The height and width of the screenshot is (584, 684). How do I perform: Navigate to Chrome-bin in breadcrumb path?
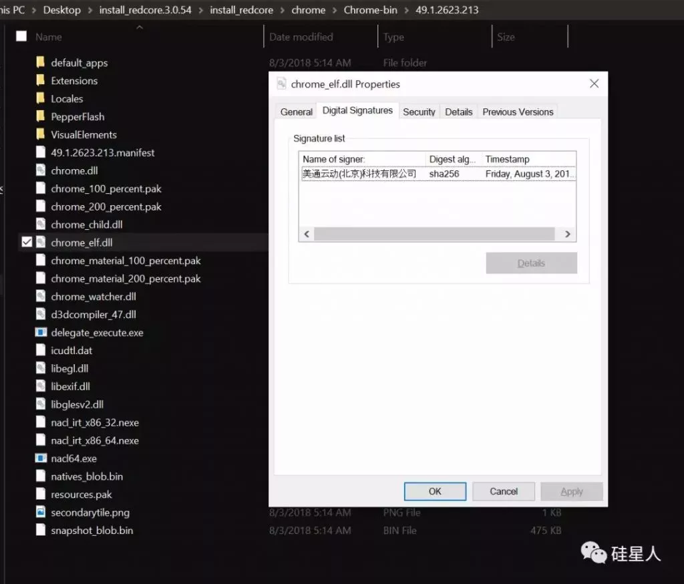[x=370, y=10]
